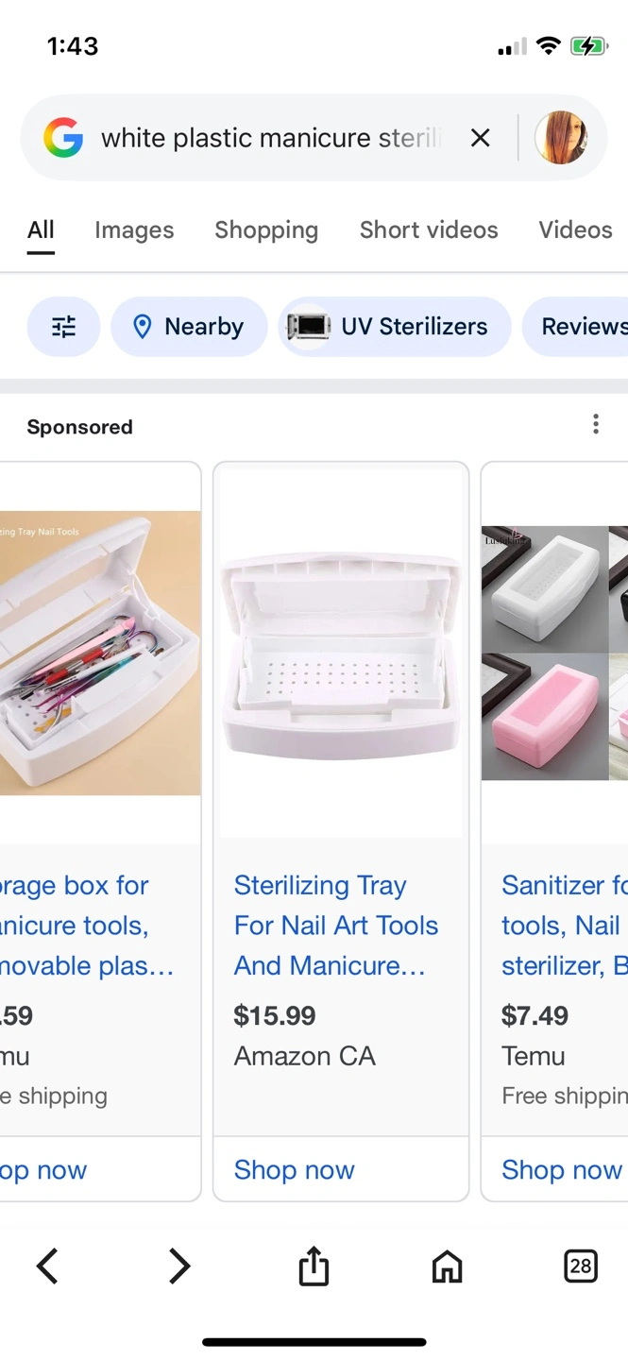Go back with the left arrow
Viewport: 628px width, 1360px height.
tap(47, 1266)
